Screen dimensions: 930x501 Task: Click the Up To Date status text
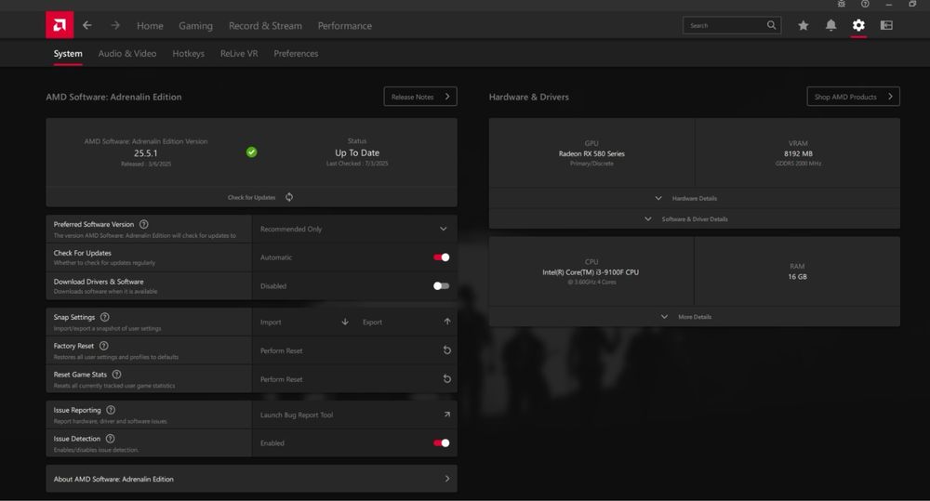tap(357, 152)
